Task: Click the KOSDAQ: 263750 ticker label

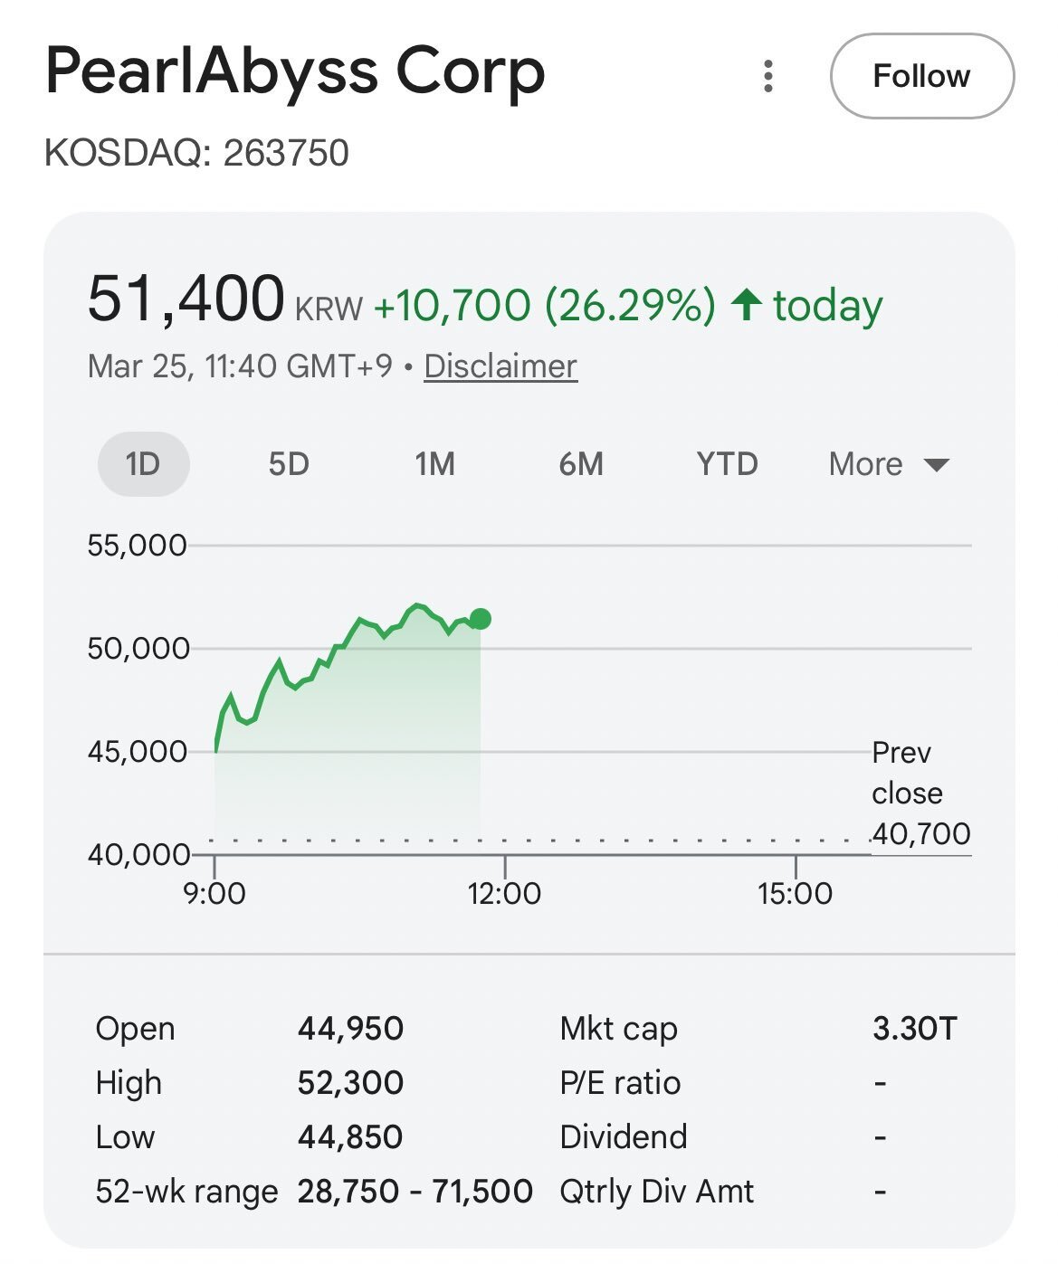Action: [196, 153]
